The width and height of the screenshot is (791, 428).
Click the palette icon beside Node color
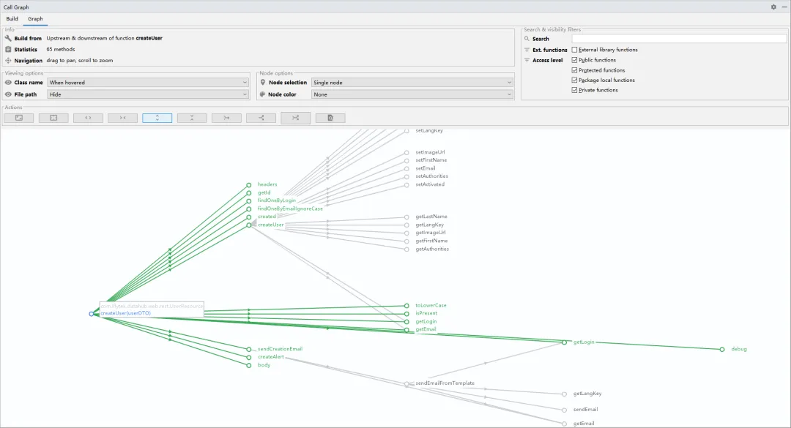(x=262, y=94)
